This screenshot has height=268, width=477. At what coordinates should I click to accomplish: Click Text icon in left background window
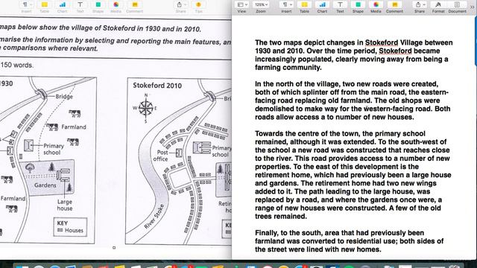click(x=80, y=7)
